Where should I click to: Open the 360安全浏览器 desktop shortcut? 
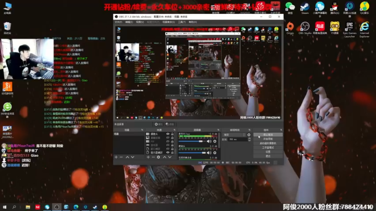(x=8, y=110)
